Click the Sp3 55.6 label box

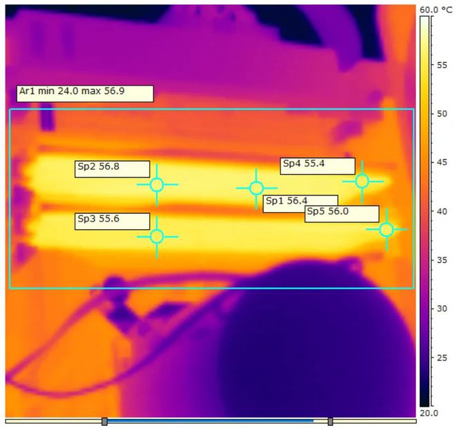(x=112, y=220)
